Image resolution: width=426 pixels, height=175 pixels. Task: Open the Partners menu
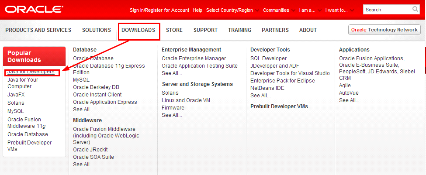click(x=275, y=30)
